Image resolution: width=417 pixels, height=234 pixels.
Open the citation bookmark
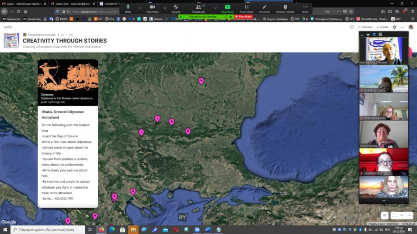point(156,19)
